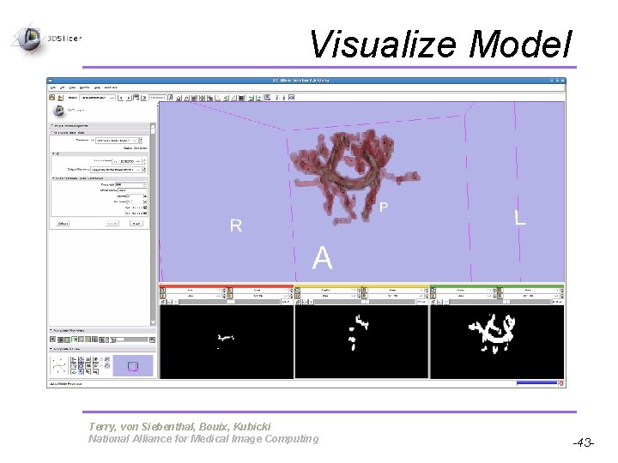This screenshot has width=618, height=463.
Task: Open the Modules dropdown in toolbar
Action: click(97, 97)
